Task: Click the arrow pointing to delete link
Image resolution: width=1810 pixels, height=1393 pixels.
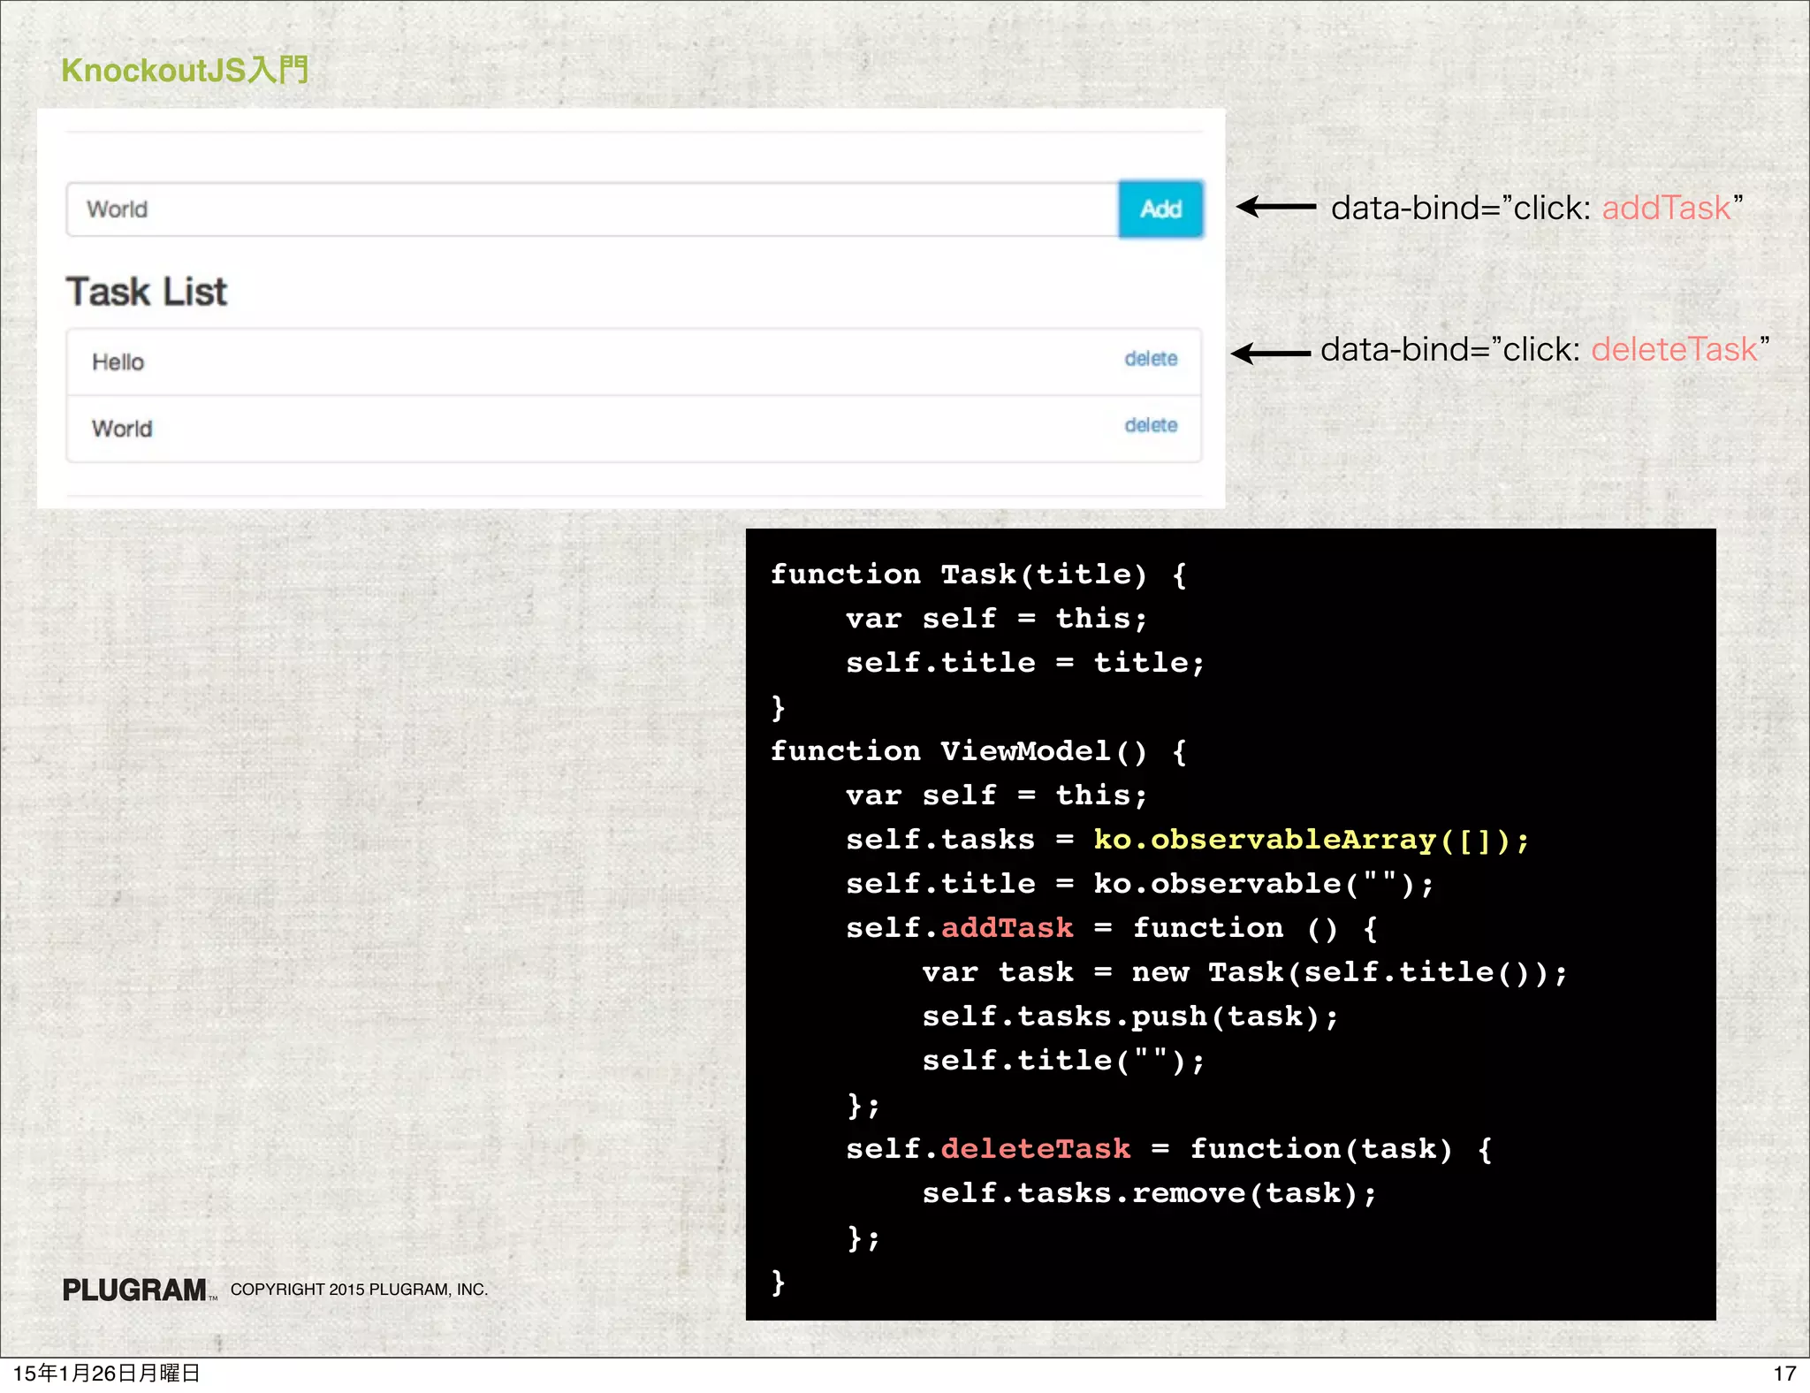Action: coord(1271,353)
